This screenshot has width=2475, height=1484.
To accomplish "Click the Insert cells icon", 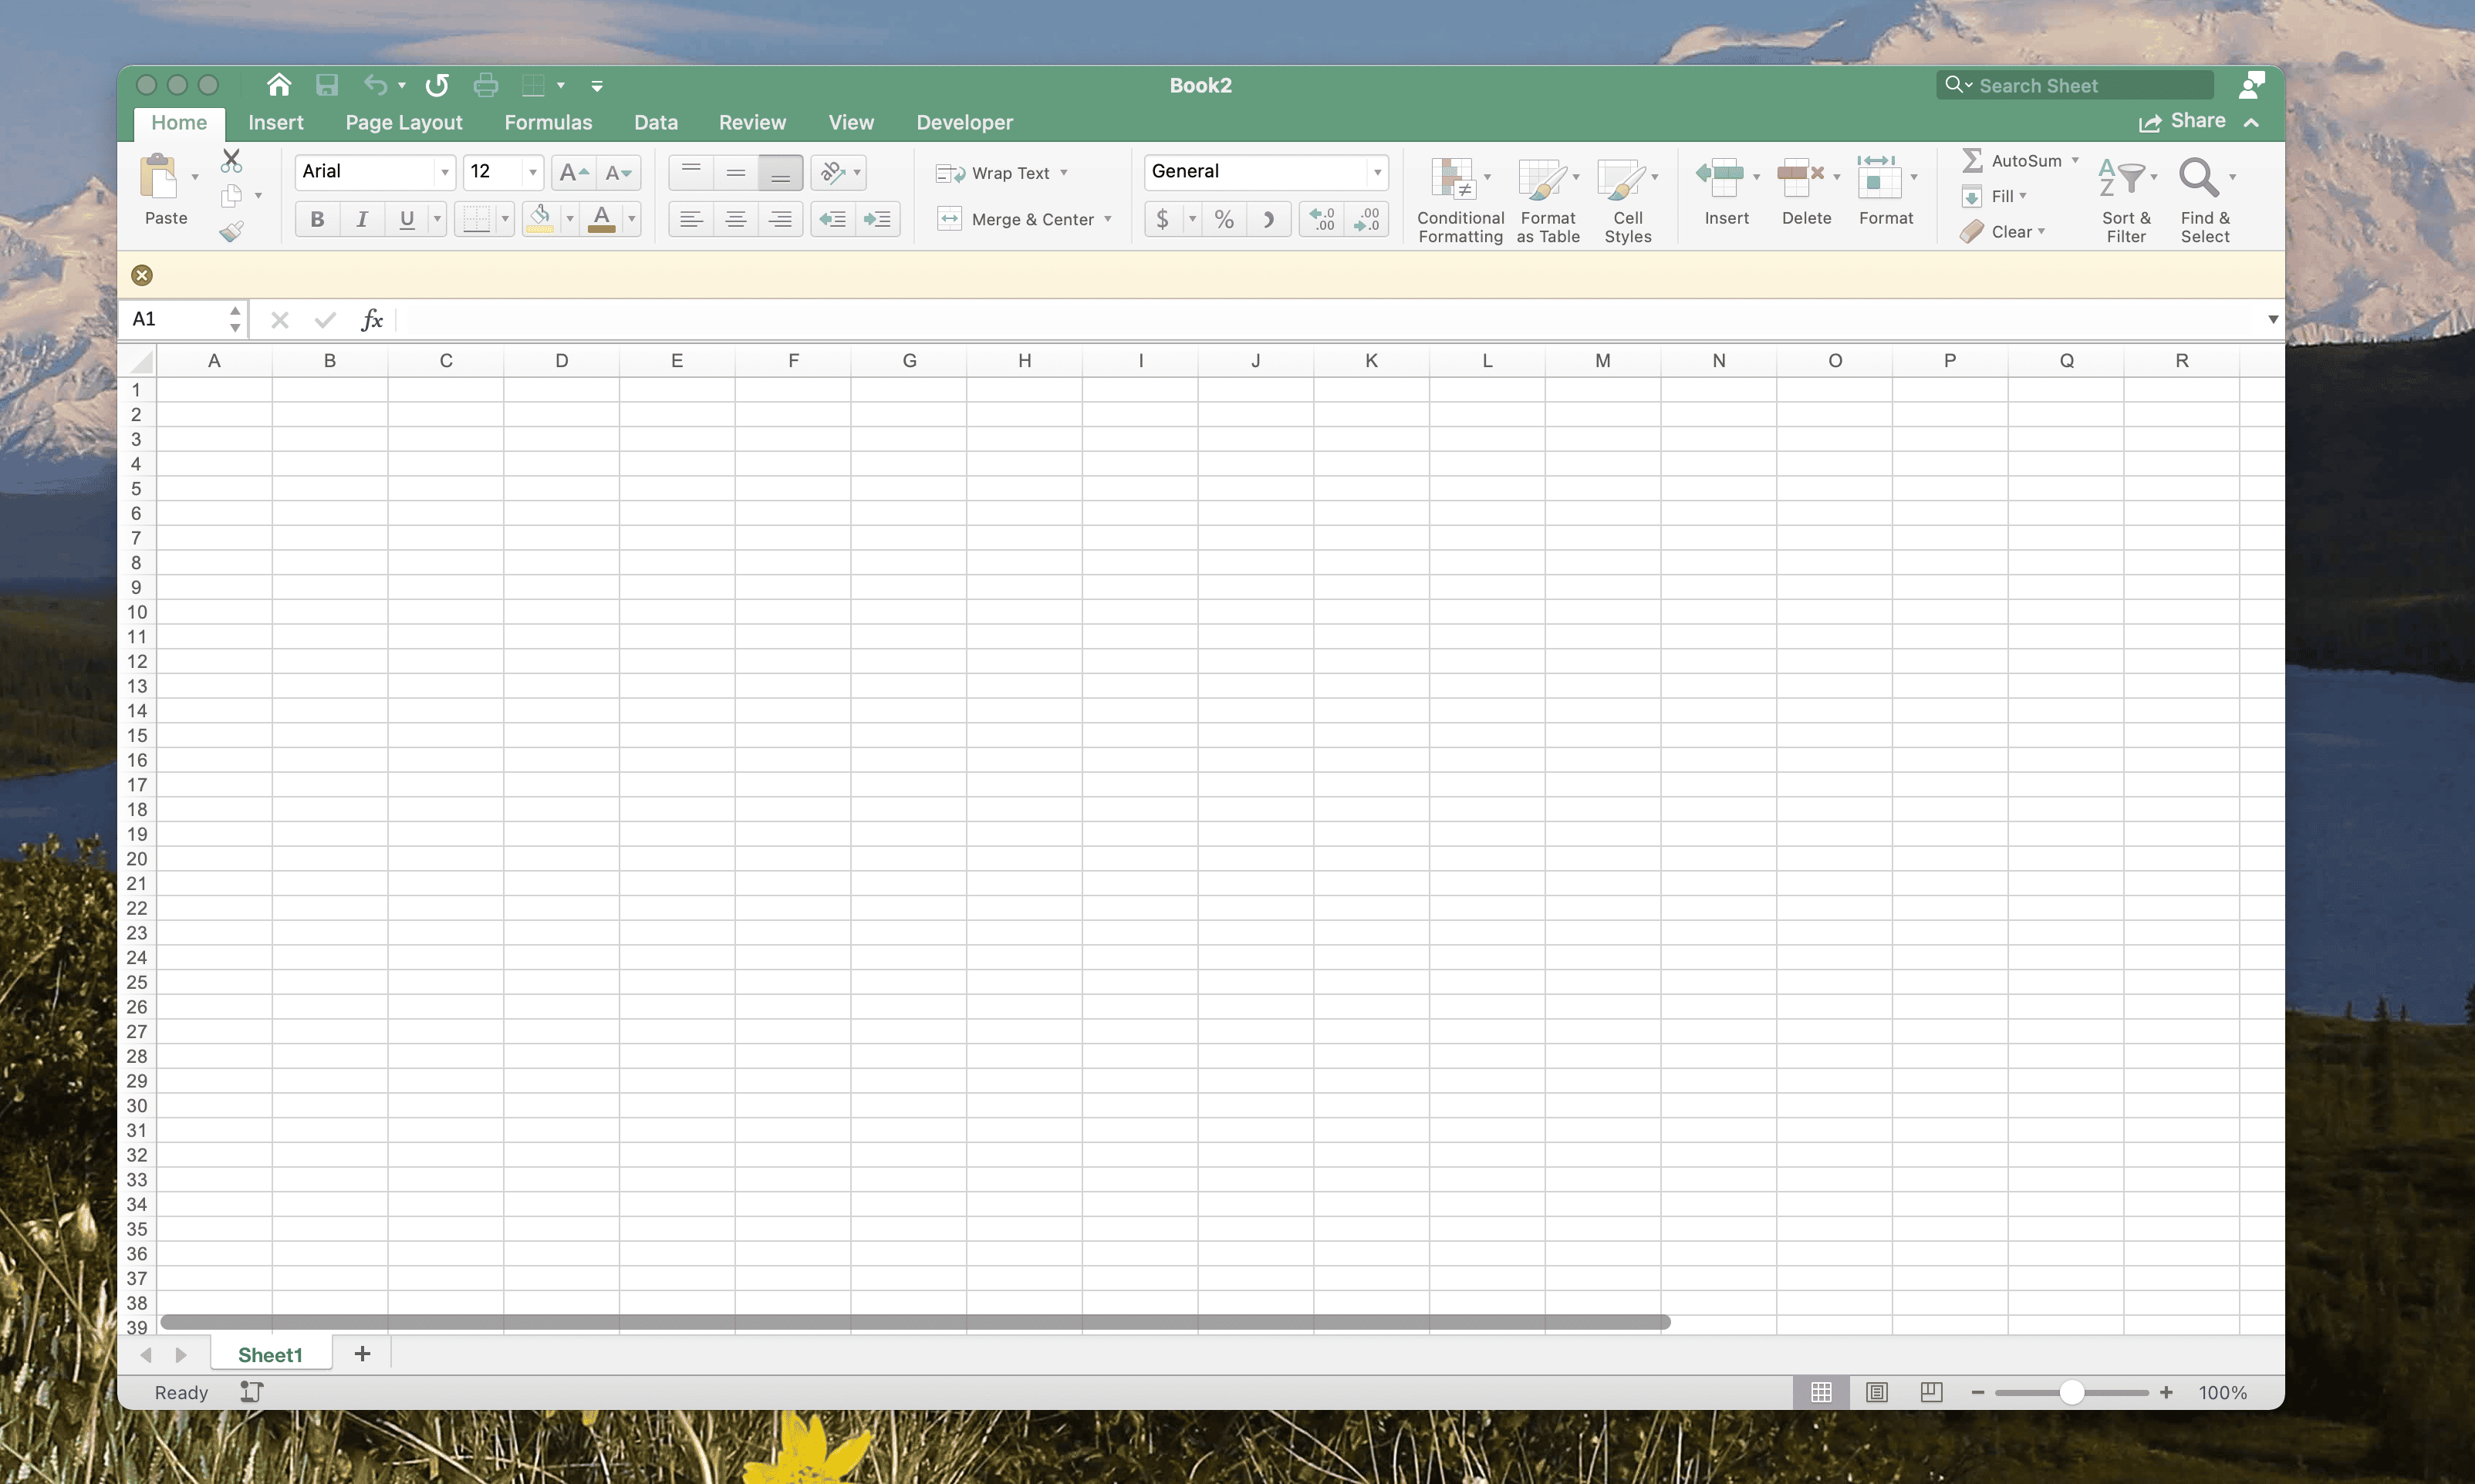I will coord(1720,177).
